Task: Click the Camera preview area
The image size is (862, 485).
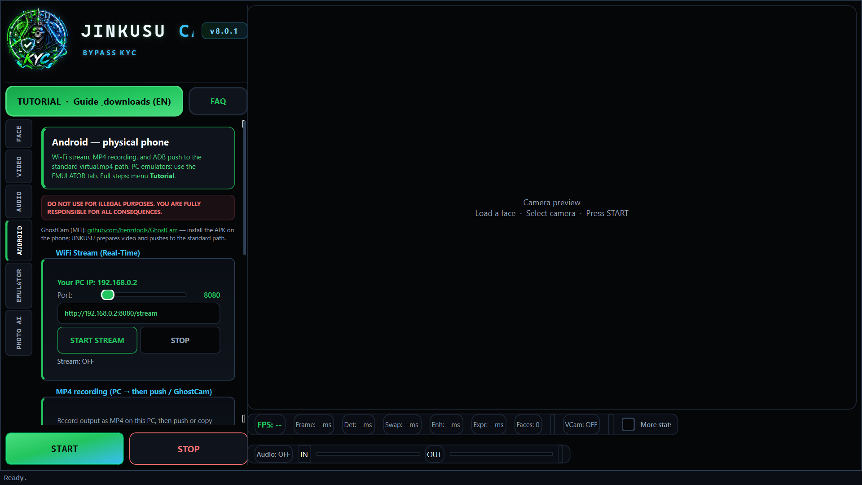Action: click(552, 207)
